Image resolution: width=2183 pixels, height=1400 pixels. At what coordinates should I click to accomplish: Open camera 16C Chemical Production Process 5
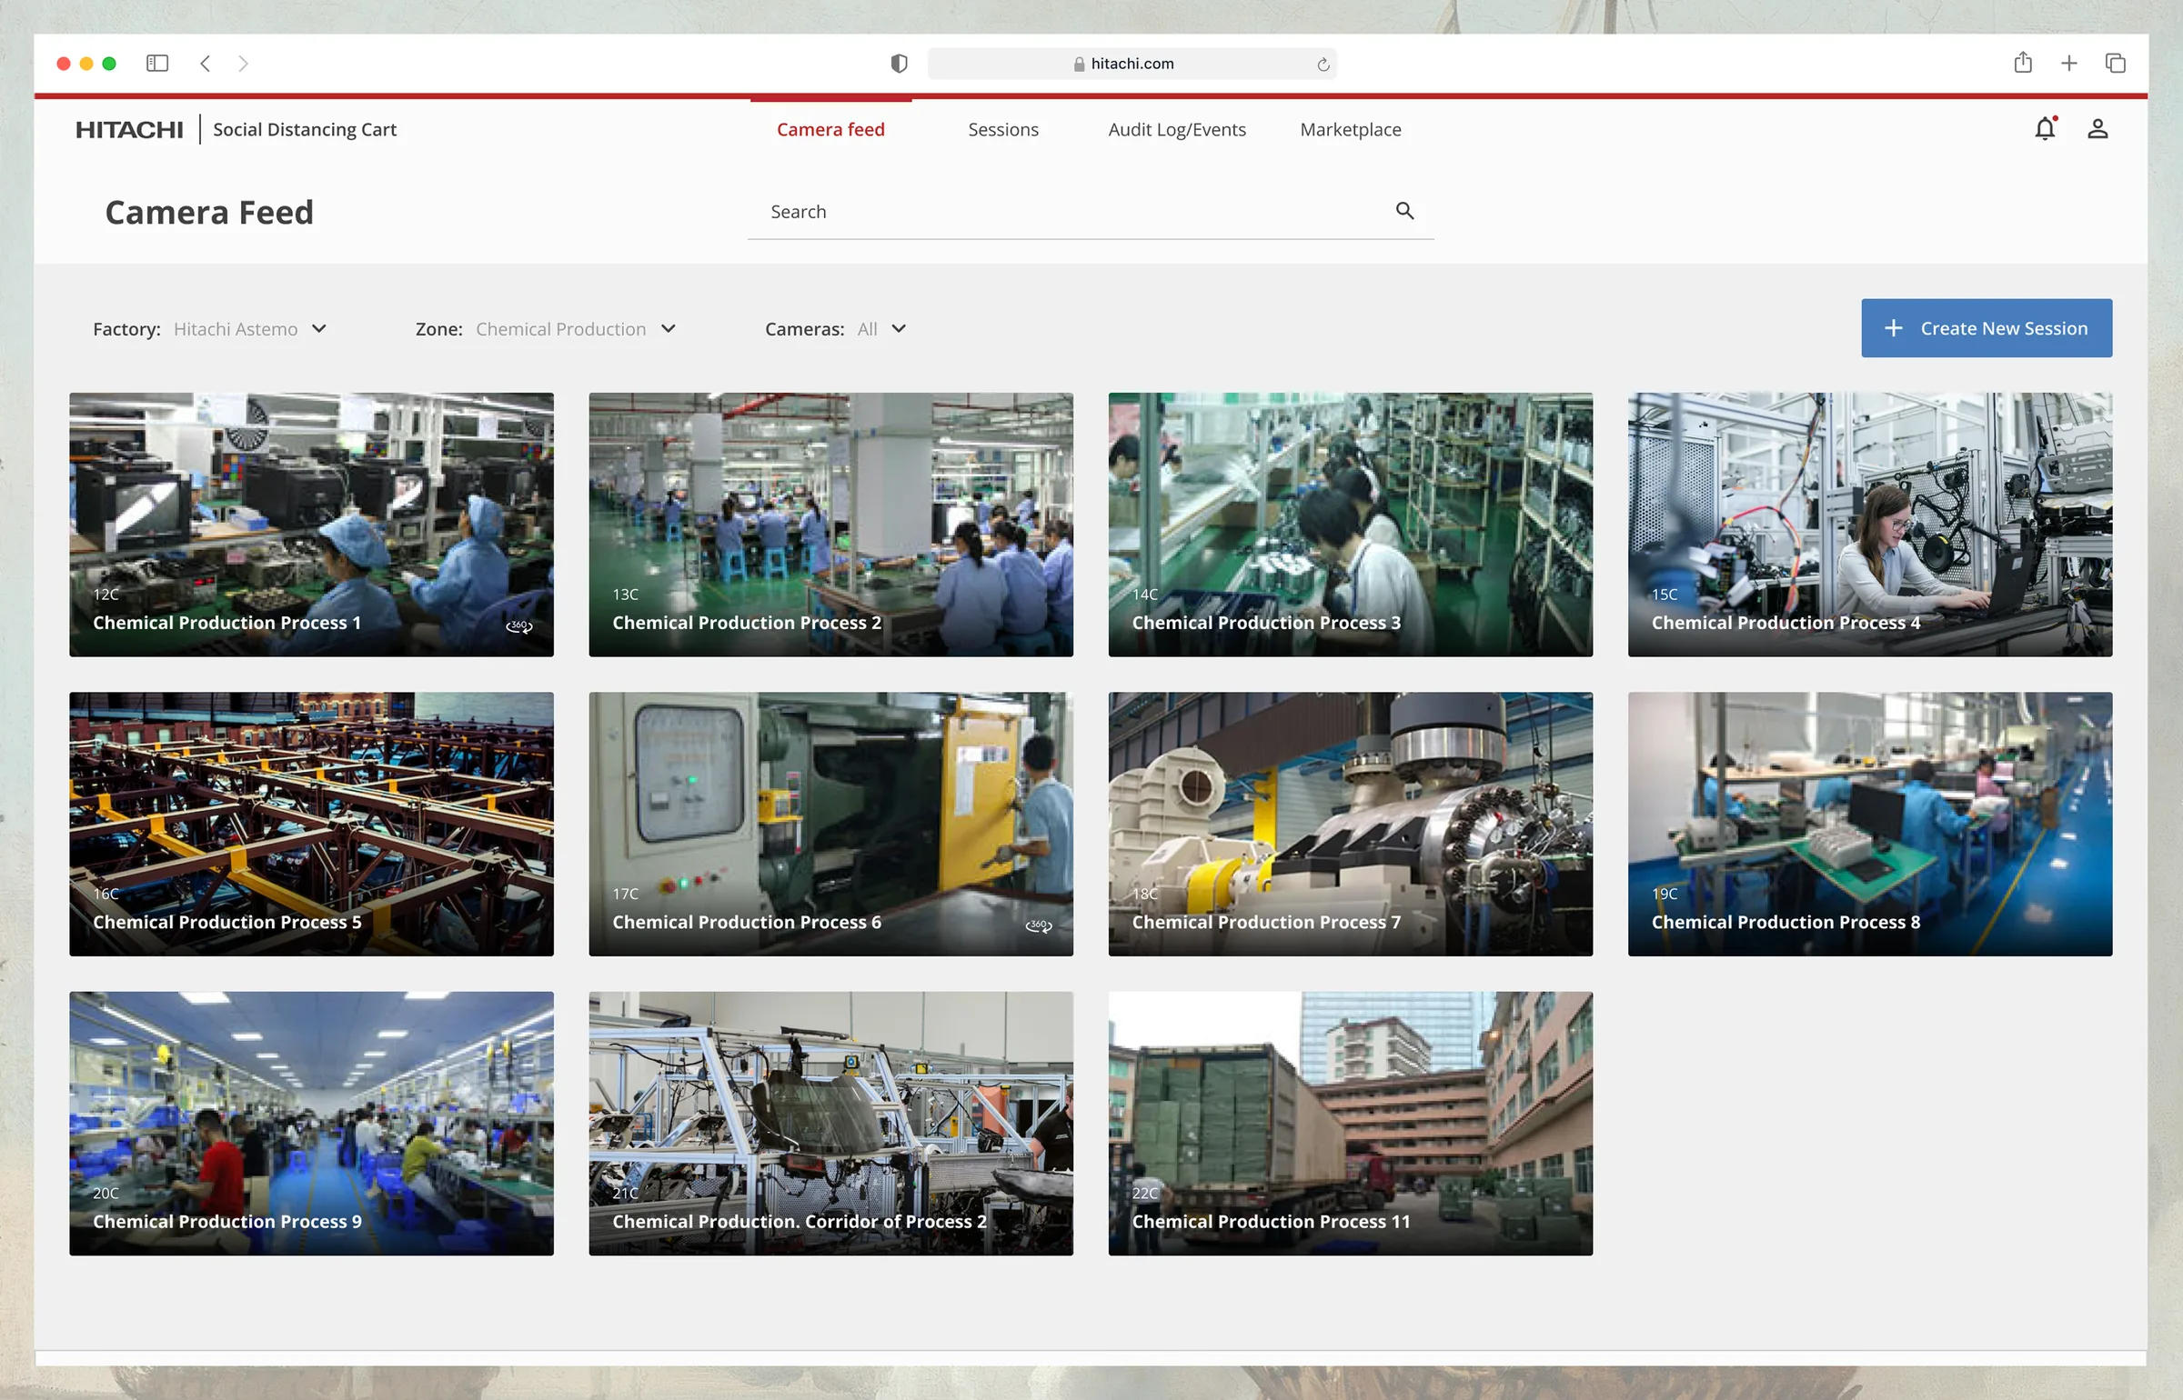(x=311, y=824)
